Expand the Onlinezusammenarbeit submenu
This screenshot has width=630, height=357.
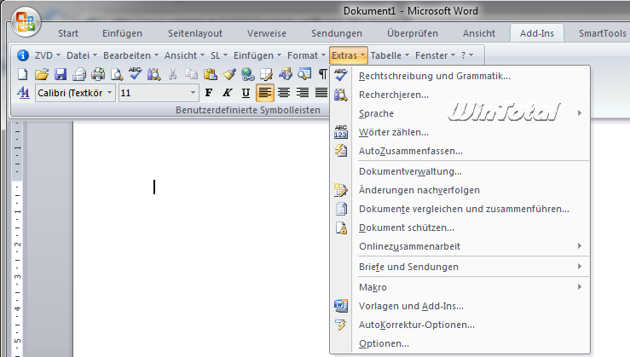[459, 246]
